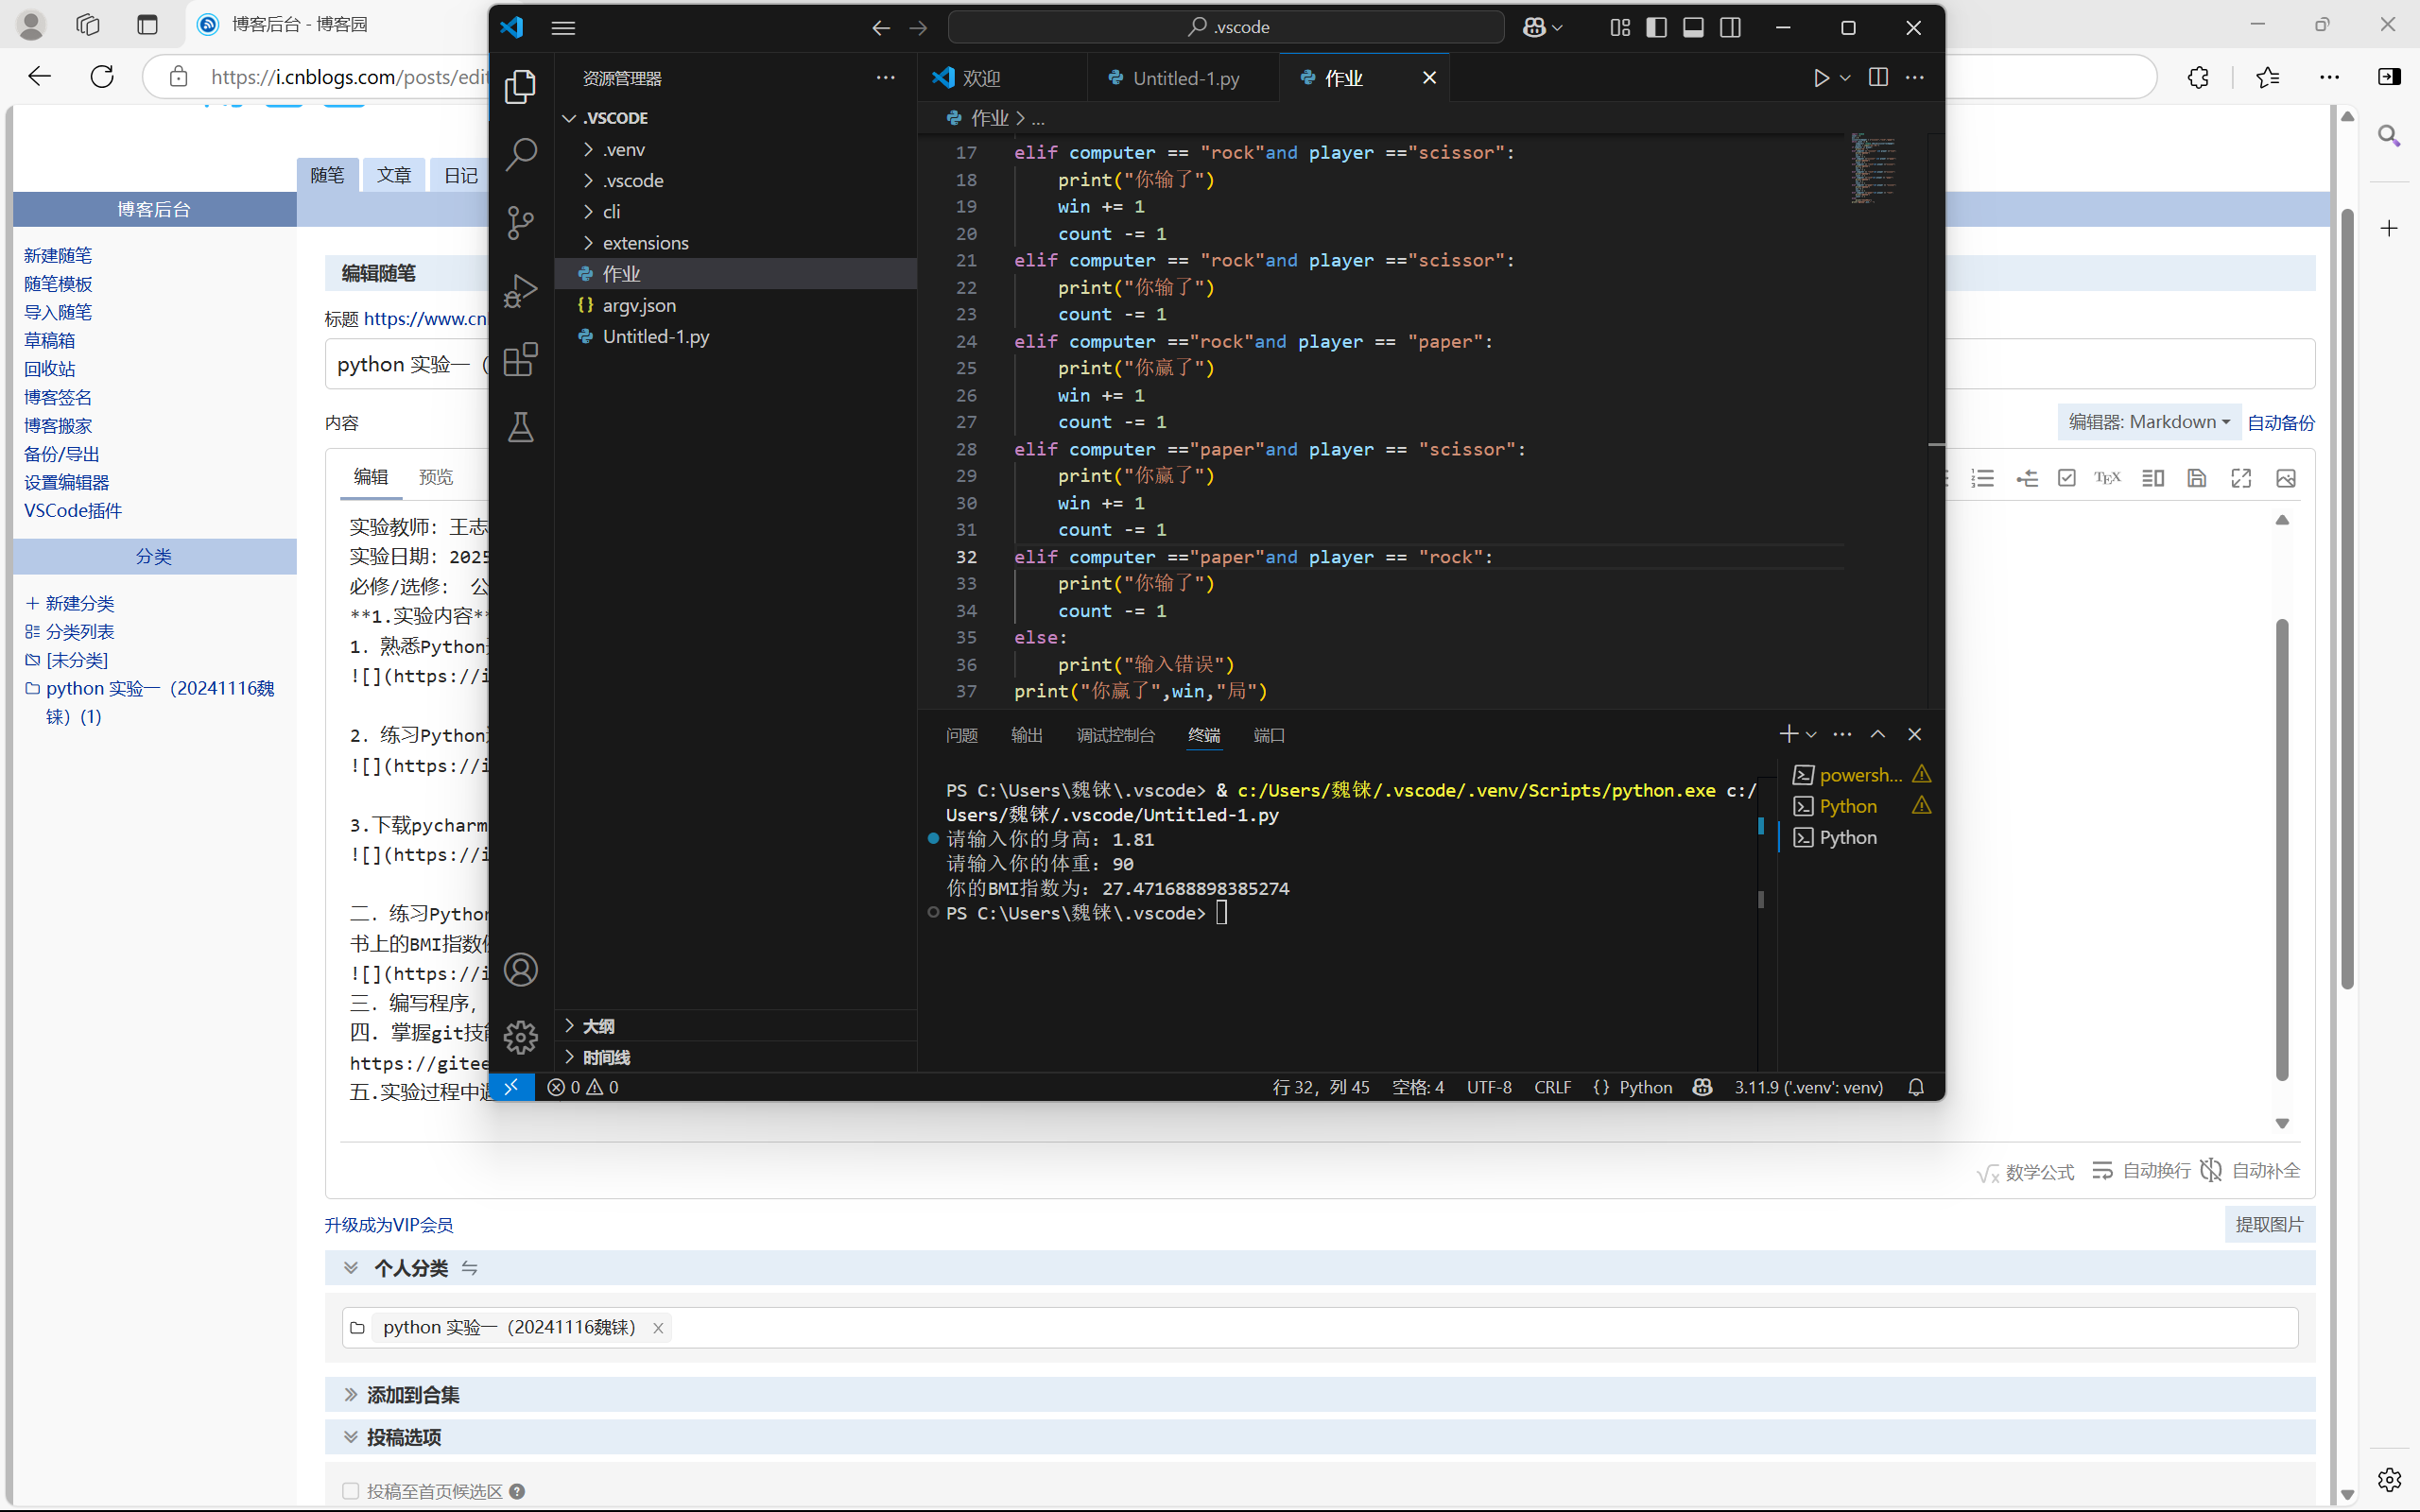Open 升级成为VIP会员 link
This screenshot has width=2420, height=1512.
coord(389,1224)
